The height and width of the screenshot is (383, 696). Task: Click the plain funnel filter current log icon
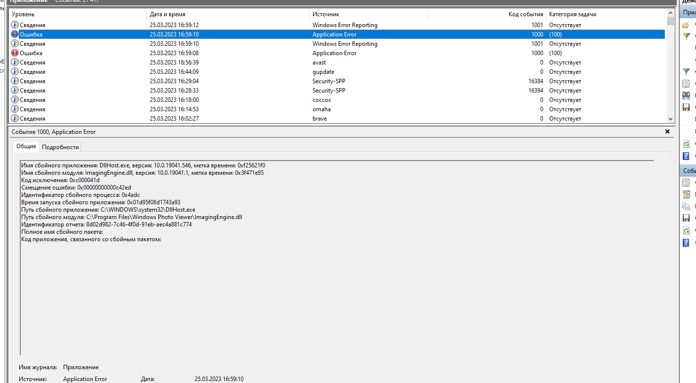[686, 72]
